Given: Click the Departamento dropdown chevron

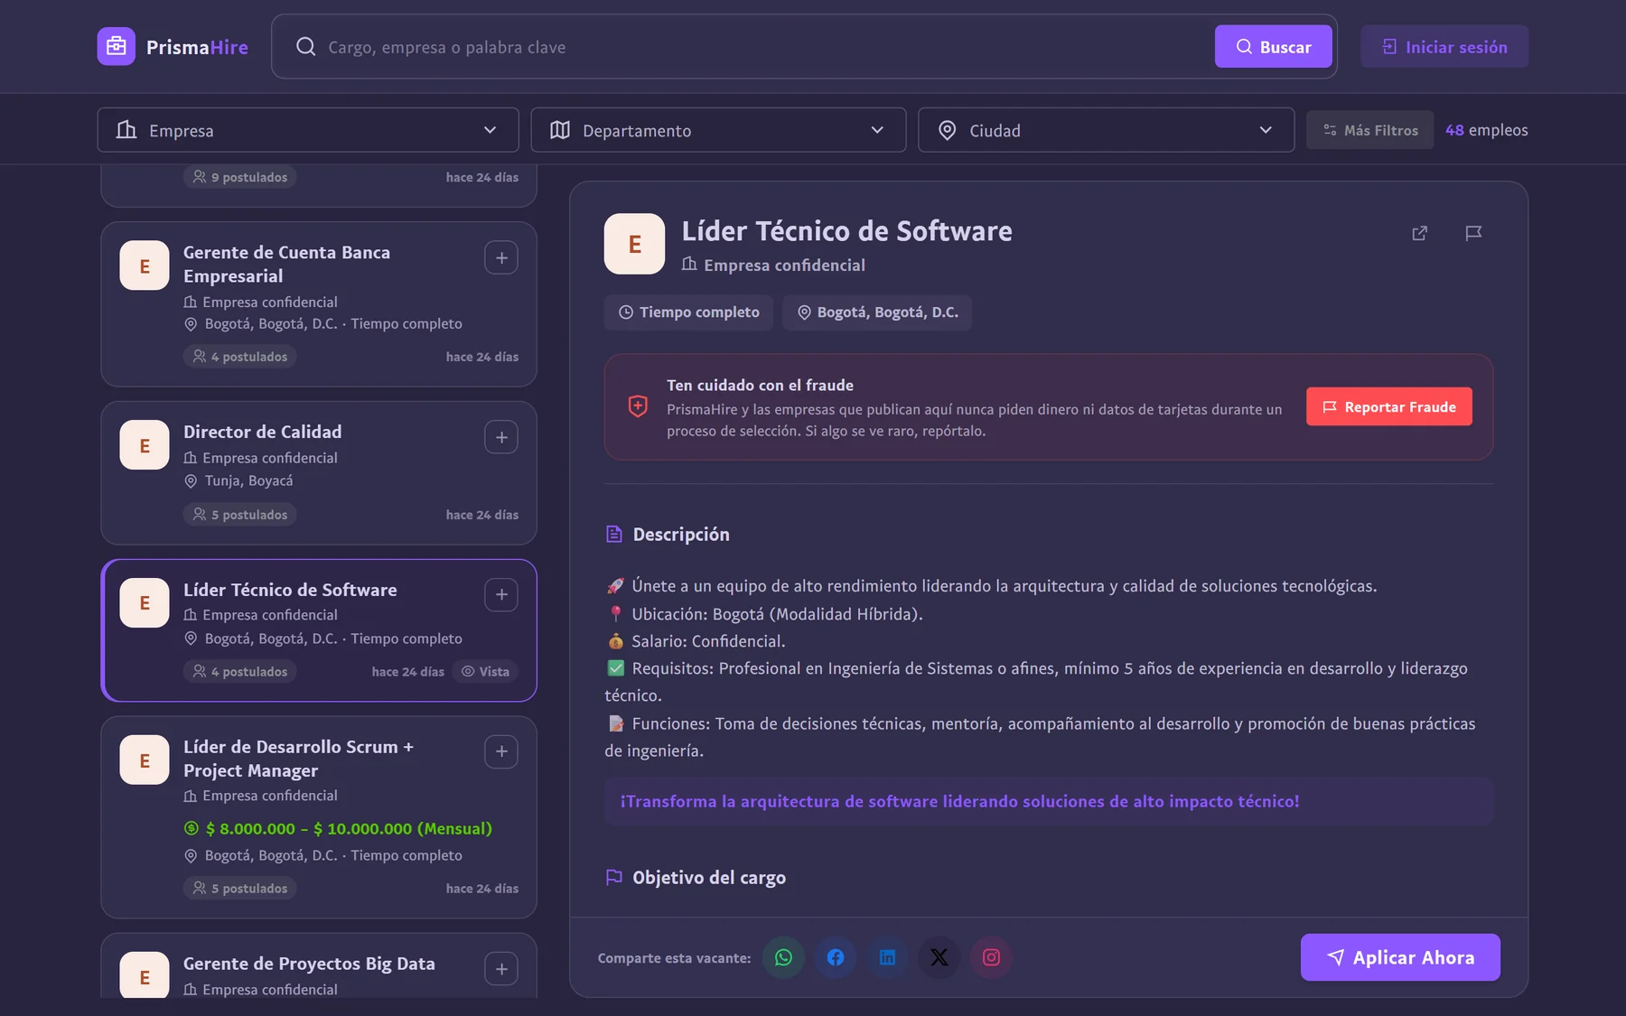Looking at the screenshot, I should [x=877, y=130].
